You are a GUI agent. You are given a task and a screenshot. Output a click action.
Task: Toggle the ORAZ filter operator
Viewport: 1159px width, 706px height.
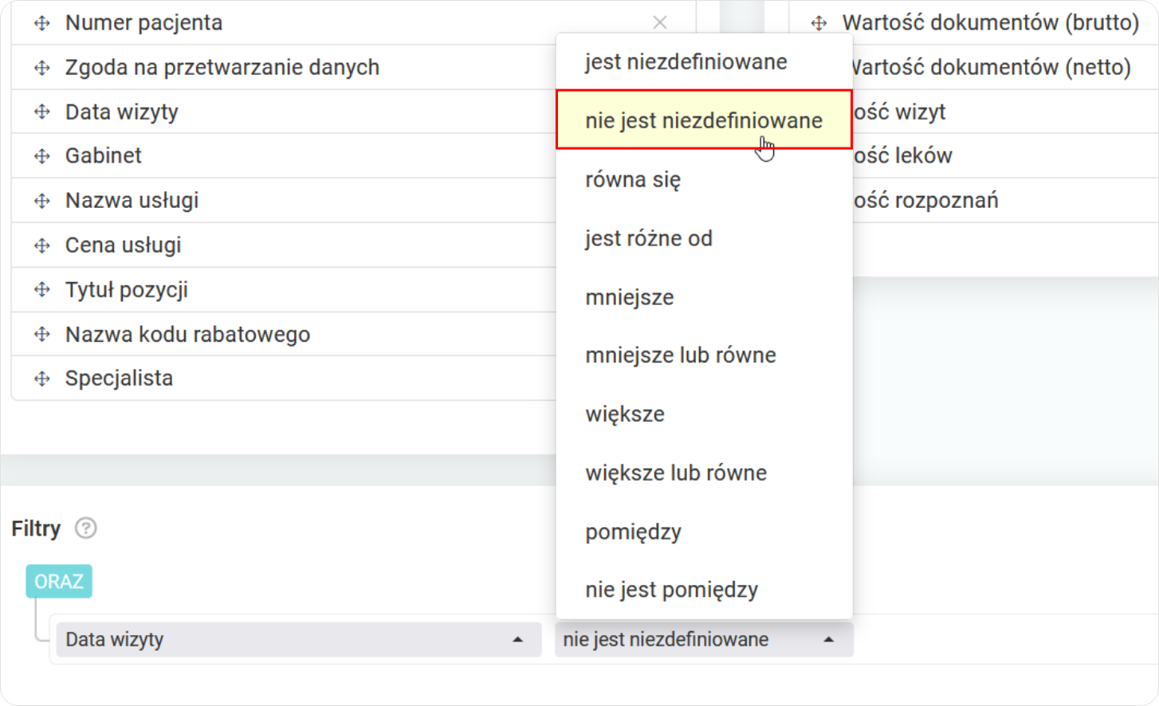(x=59, y=582)
